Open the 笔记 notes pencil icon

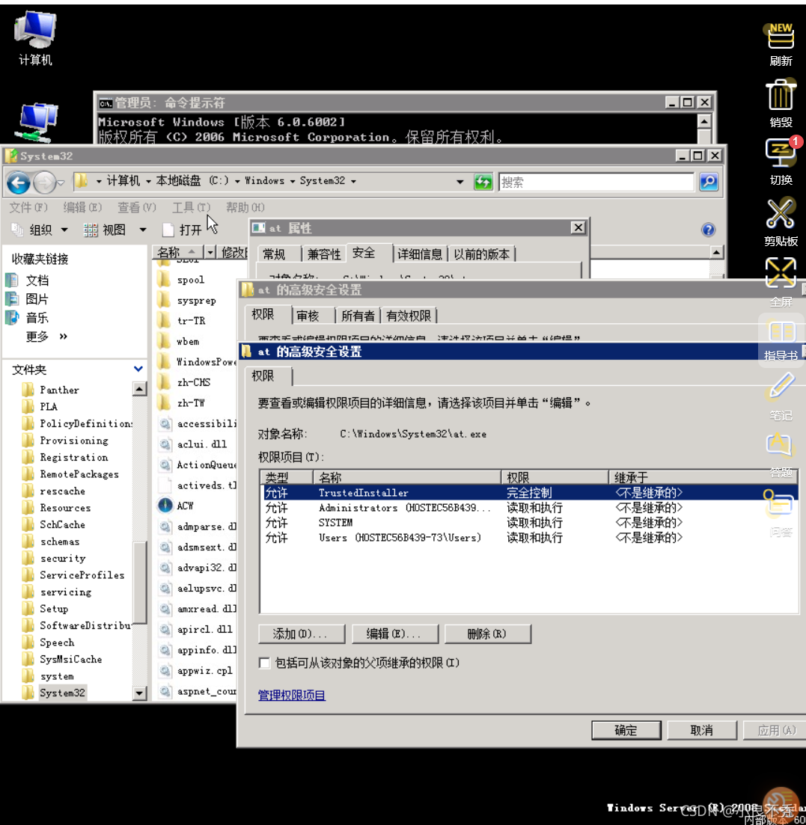(781, 387)
